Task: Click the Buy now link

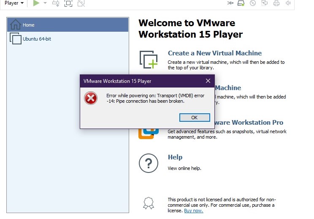Action: pos(193,211)
